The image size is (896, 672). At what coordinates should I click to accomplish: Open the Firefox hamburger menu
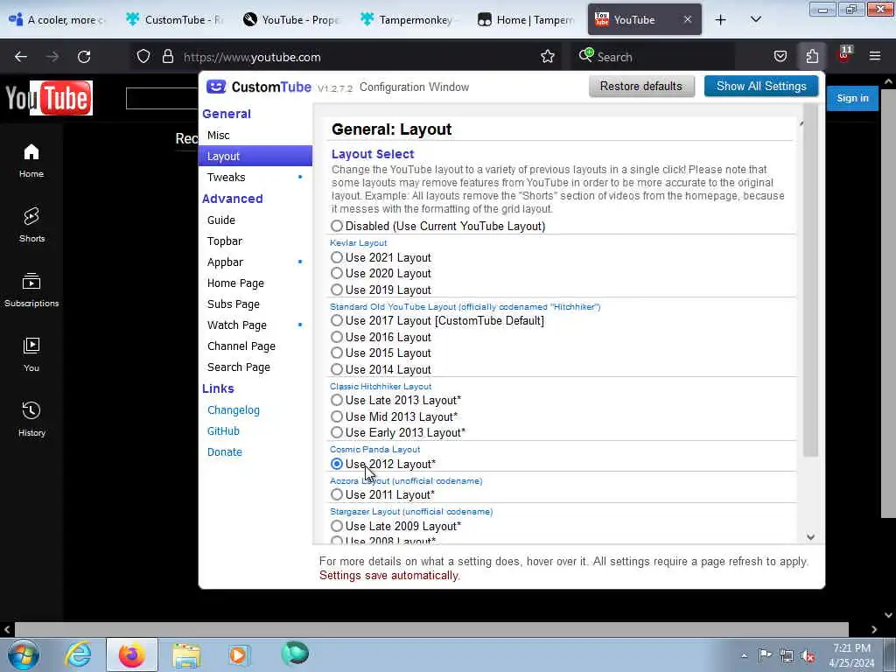coord(875,57)
